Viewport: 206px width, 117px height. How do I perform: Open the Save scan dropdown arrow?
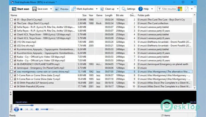pos(51,9)
